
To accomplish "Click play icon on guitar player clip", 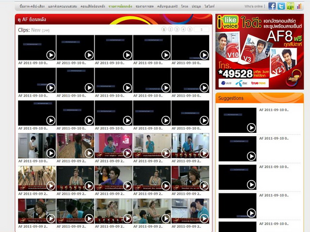I will (x=204, y=153).
